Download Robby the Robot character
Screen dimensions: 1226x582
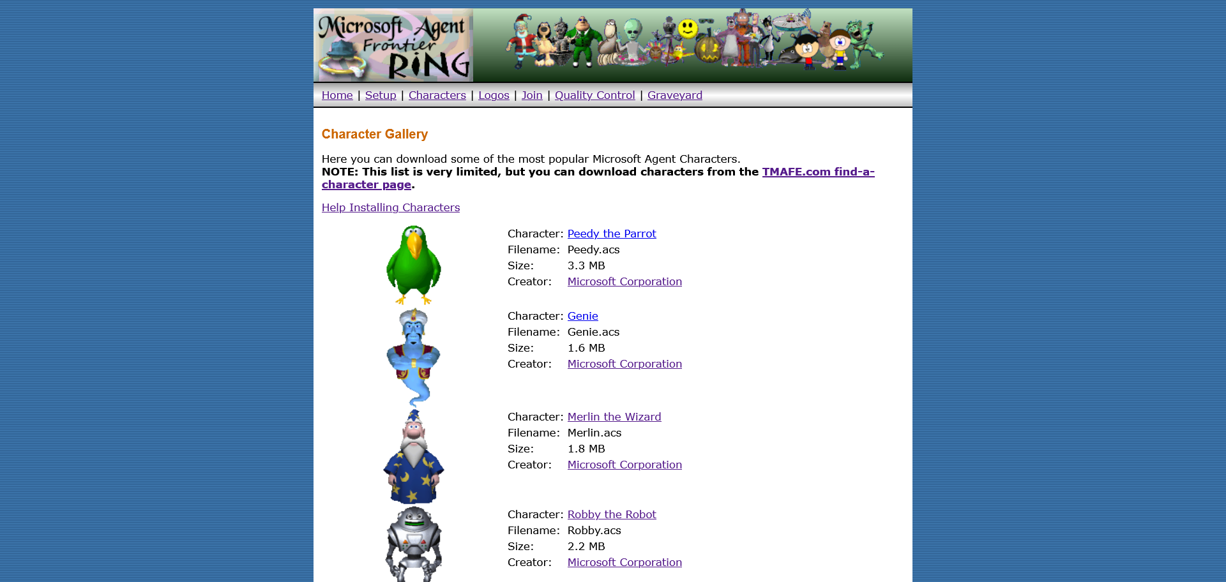[612, 514]
